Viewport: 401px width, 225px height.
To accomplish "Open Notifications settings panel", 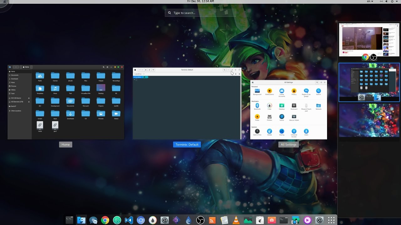I will 269,92.
